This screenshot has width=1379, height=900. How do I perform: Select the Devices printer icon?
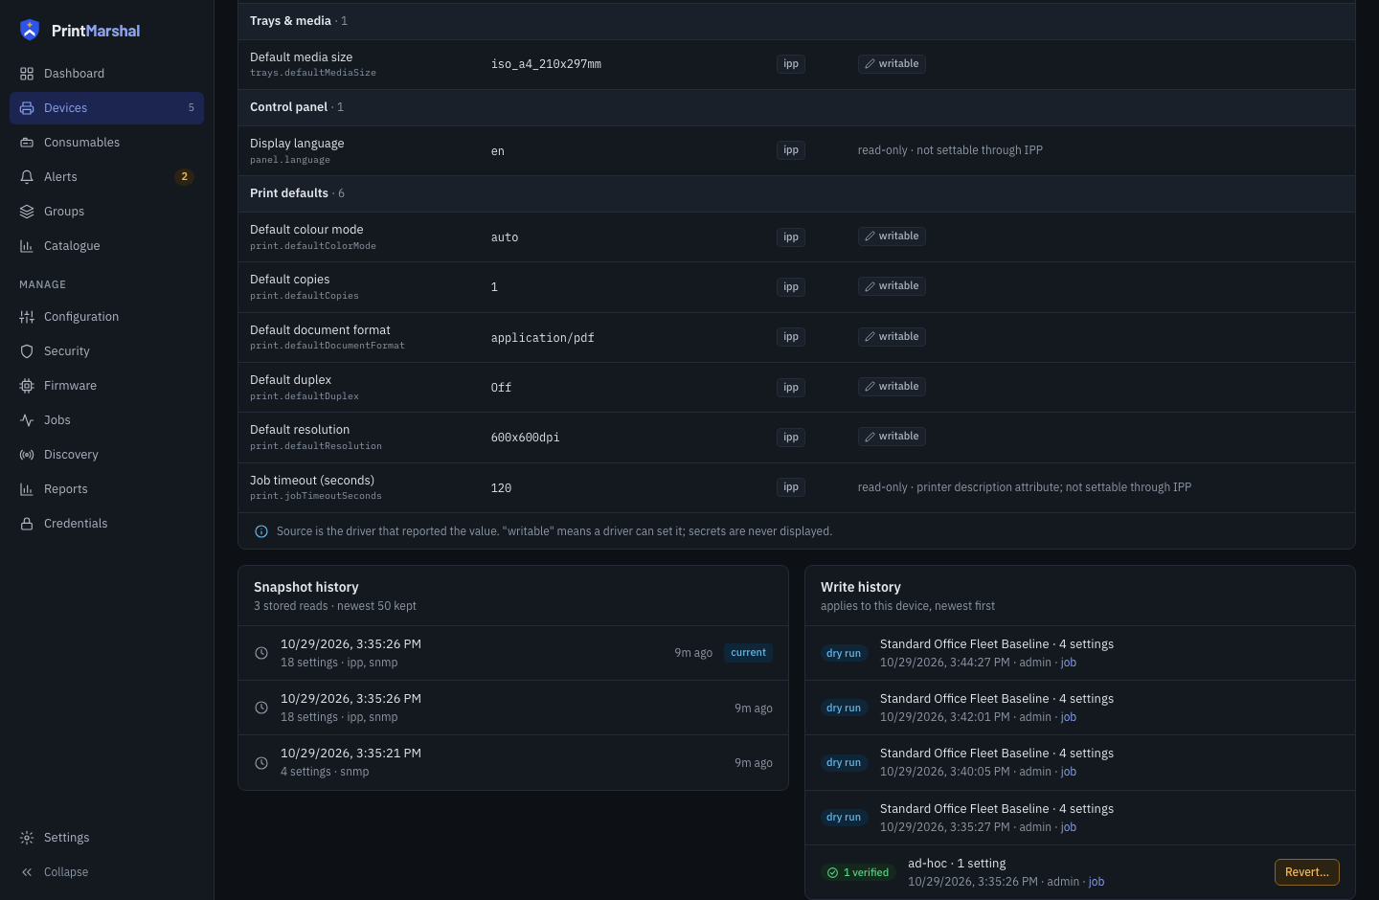point(27,108)
